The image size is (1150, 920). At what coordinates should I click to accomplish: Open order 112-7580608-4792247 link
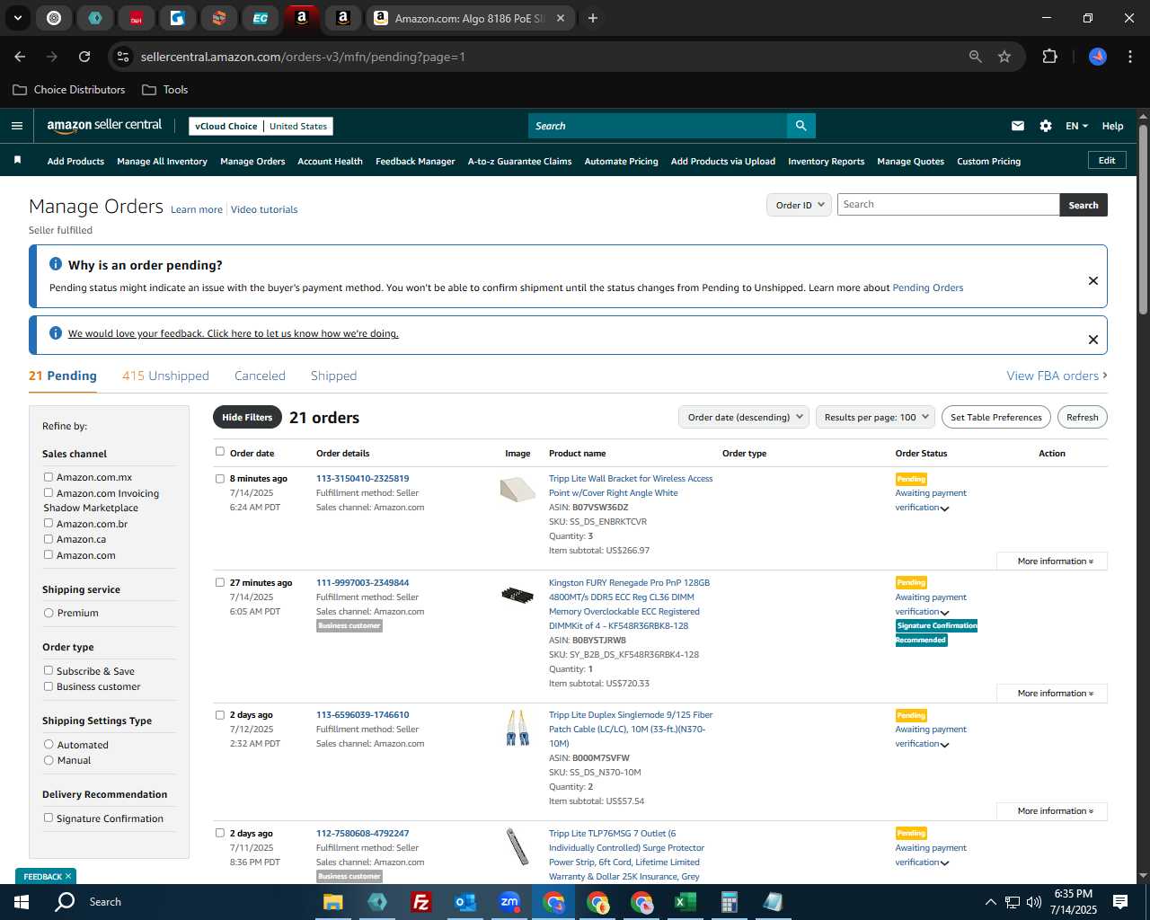[362, 833]
